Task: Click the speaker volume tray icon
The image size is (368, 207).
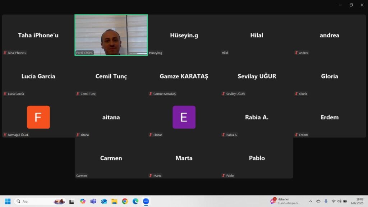Action: click(x=339, y=201)
